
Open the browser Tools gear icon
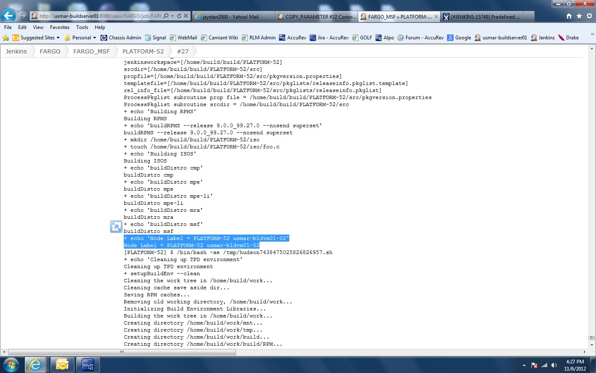pos(589,16)
